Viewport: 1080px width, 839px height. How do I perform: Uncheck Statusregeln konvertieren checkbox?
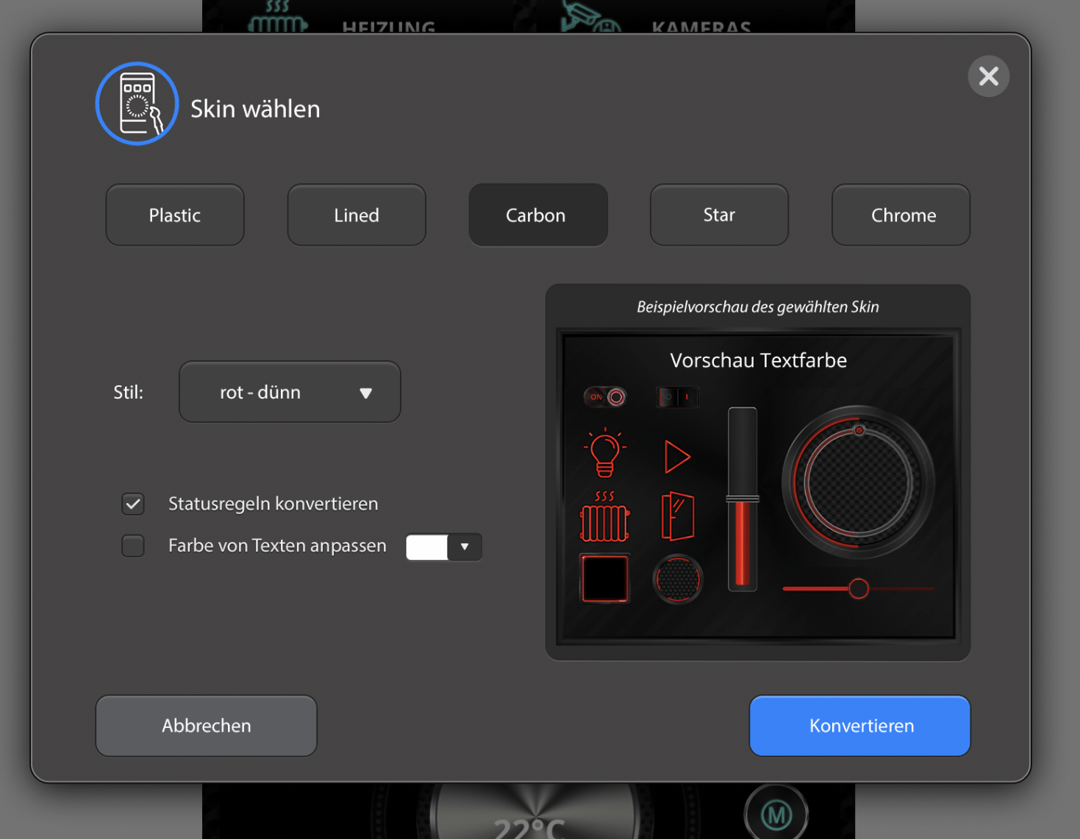tap(133, 504)
